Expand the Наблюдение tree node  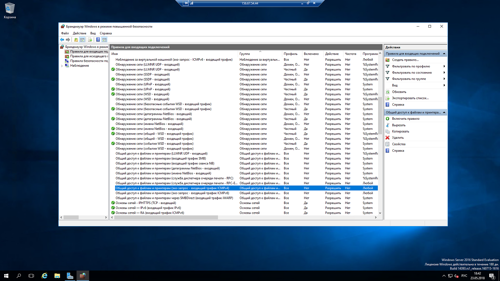point(62,66)
